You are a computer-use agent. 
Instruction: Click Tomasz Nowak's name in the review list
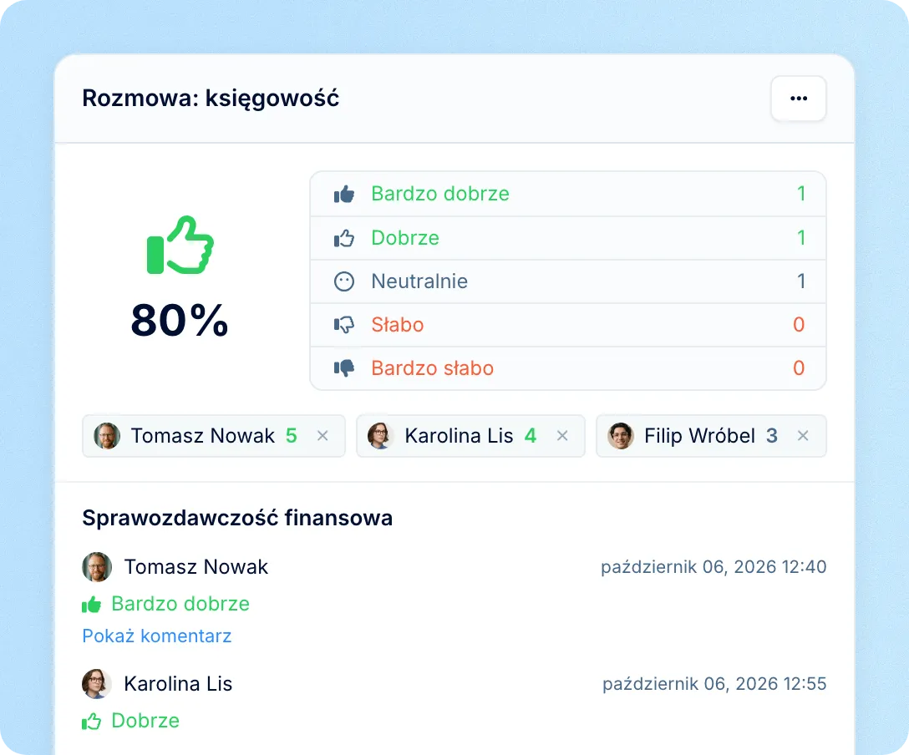pyautogui.click(x=196, y=567)
